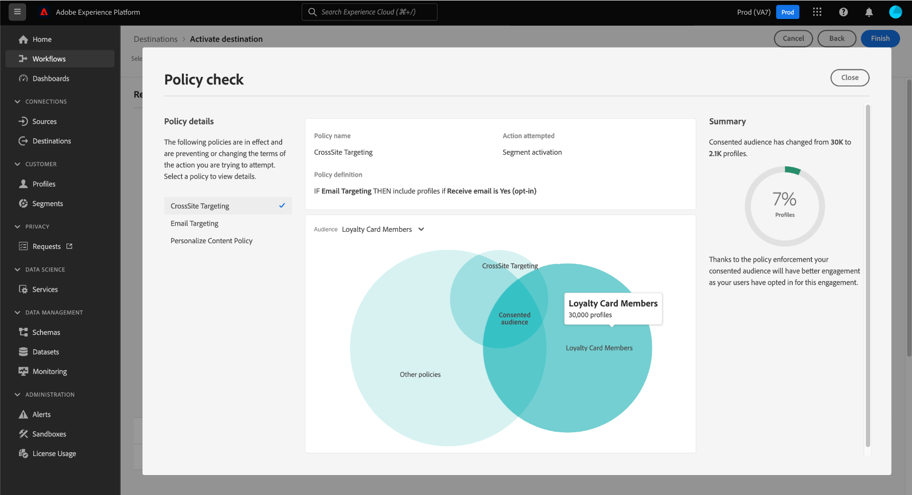Collapse the Data Management section
Image resolution: width=912 pixels, height=495 pixels.
pyautogui.click(x=18, y=313)
